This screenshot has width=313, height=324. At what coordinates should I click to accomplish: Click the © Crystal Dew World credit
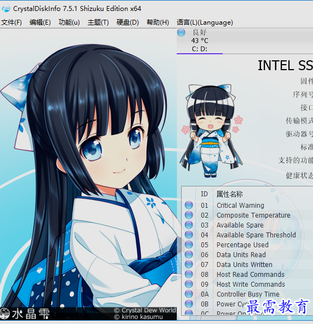point(145,310)
